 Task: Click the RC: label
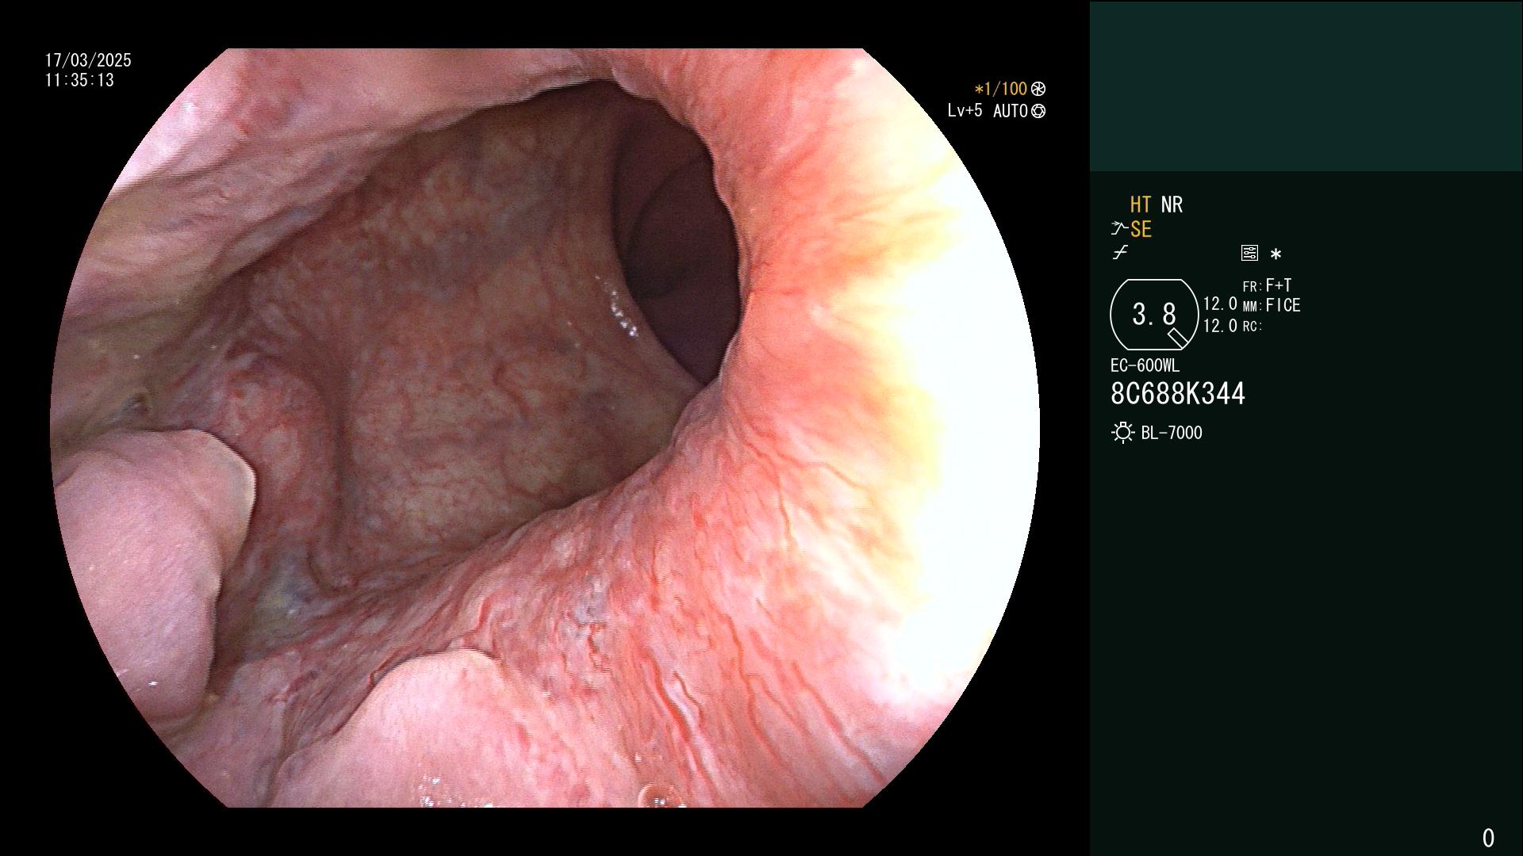tap(1253, 327)
